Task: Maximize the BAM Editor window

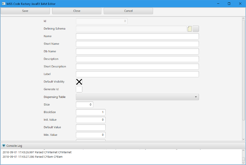Action: tap(229, 3)
